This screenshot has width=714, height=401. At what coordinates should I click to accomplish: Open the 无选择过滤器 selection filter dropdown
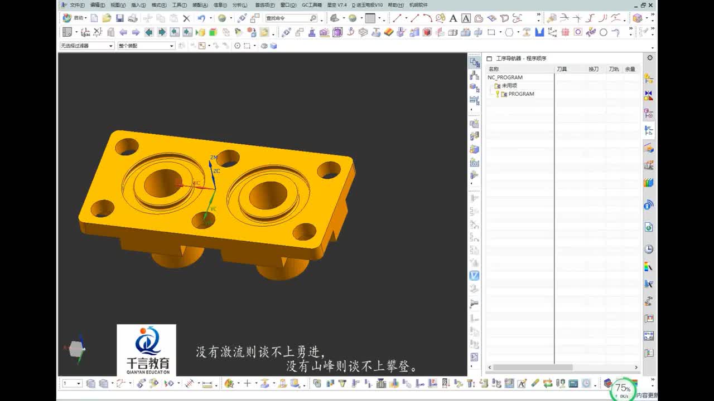point(86,46)
